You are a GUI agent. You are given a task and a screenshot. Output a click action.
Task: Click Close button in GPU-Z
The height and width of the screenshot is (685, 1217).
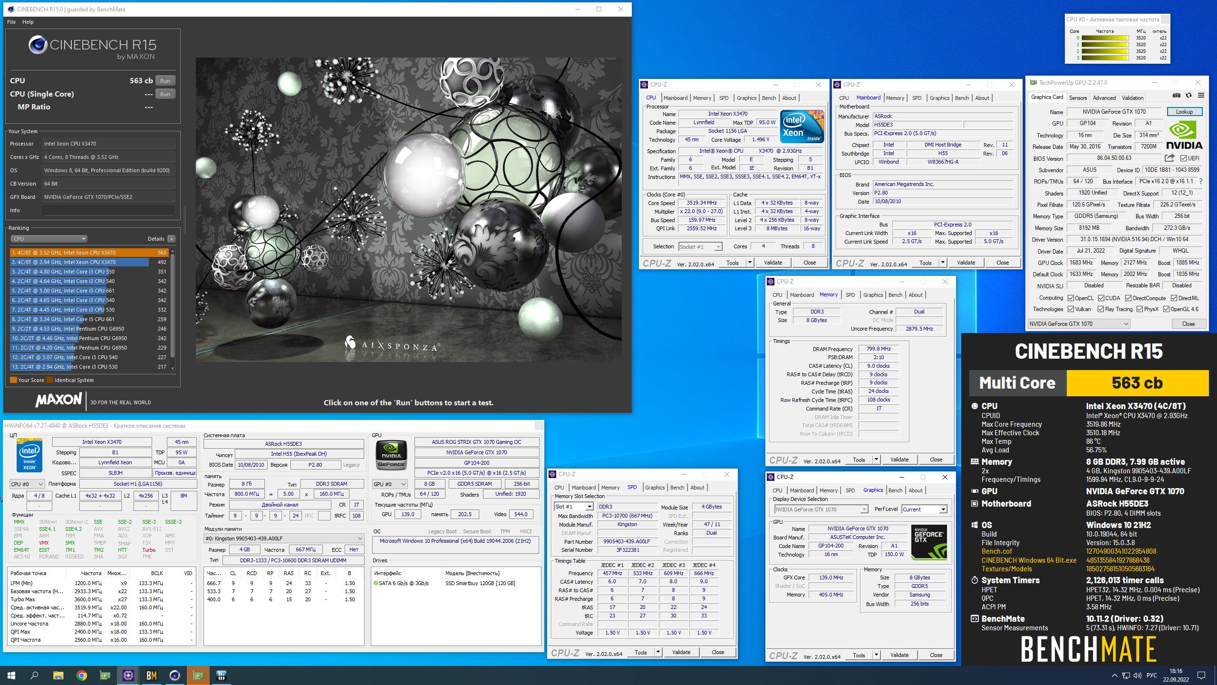pyautogui.click(x=1188, y=324)
